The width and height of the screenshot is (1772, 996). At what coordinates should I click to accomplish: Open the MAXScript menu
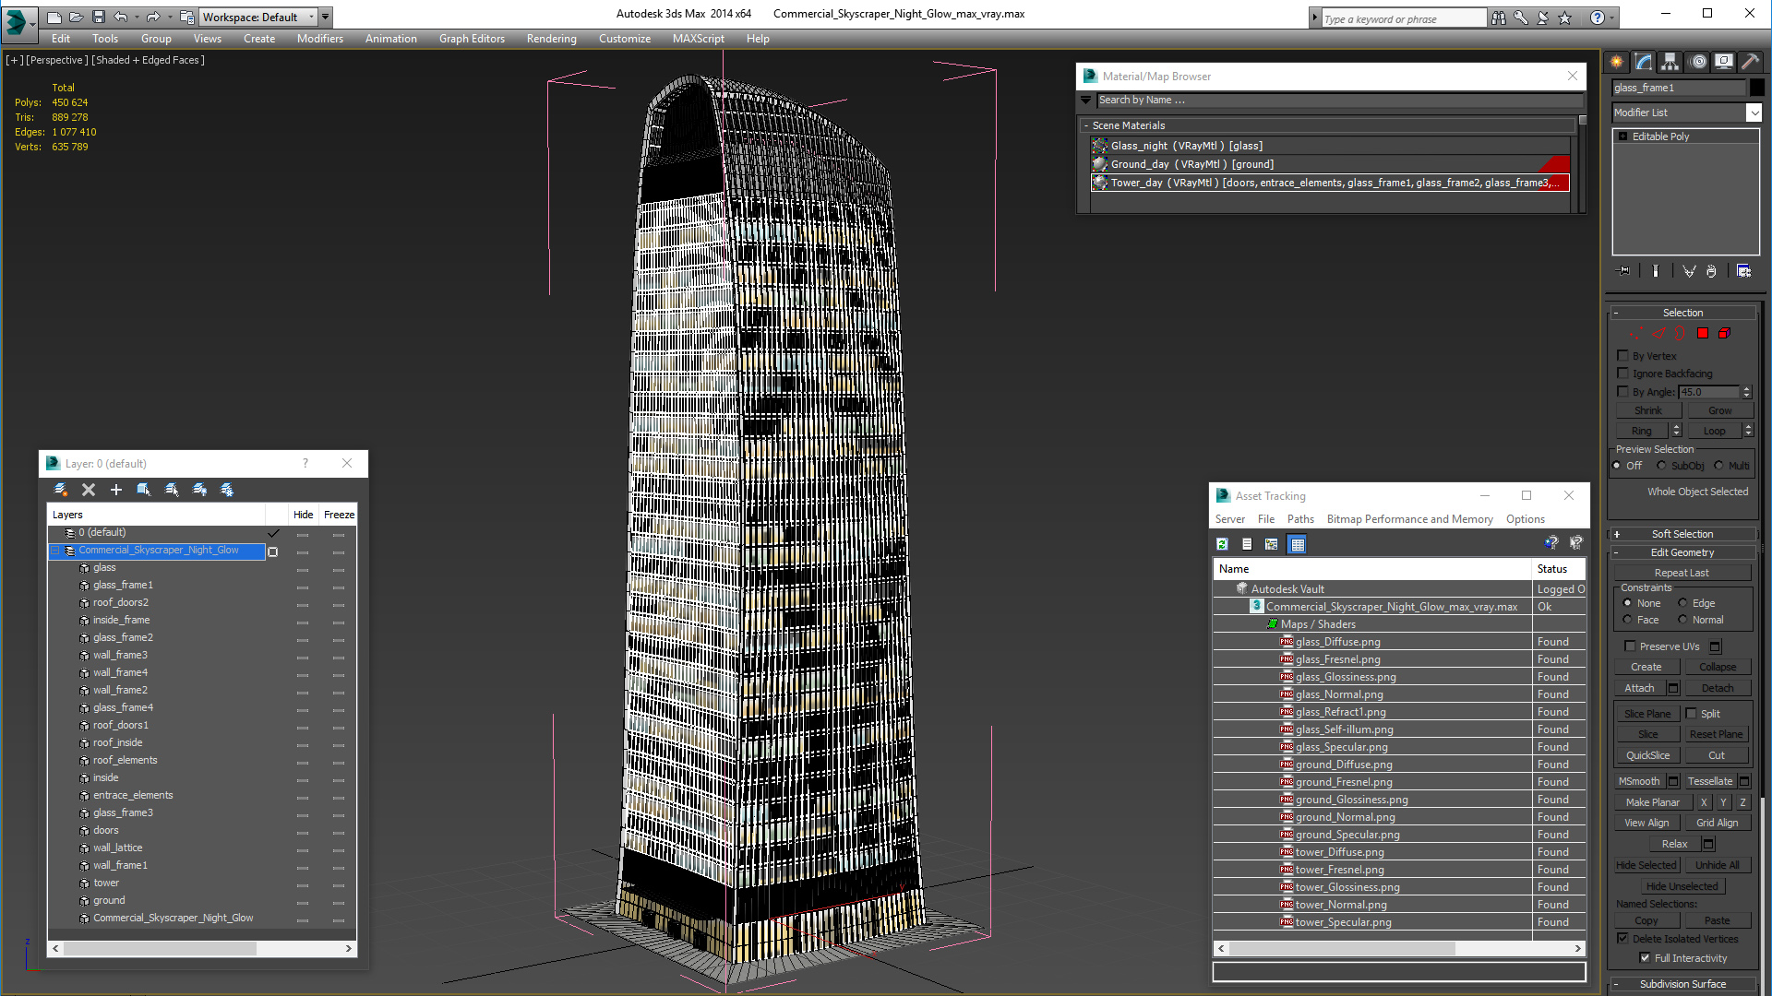(x=698, y=39)
